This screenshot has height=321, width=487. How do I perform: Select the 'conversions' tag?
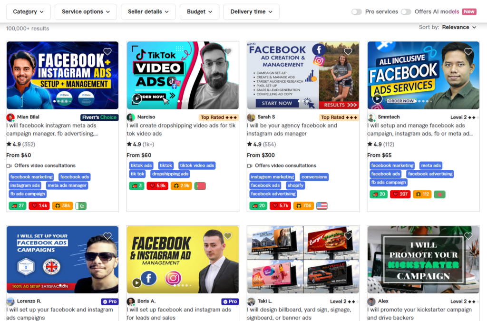click(314, 177)
